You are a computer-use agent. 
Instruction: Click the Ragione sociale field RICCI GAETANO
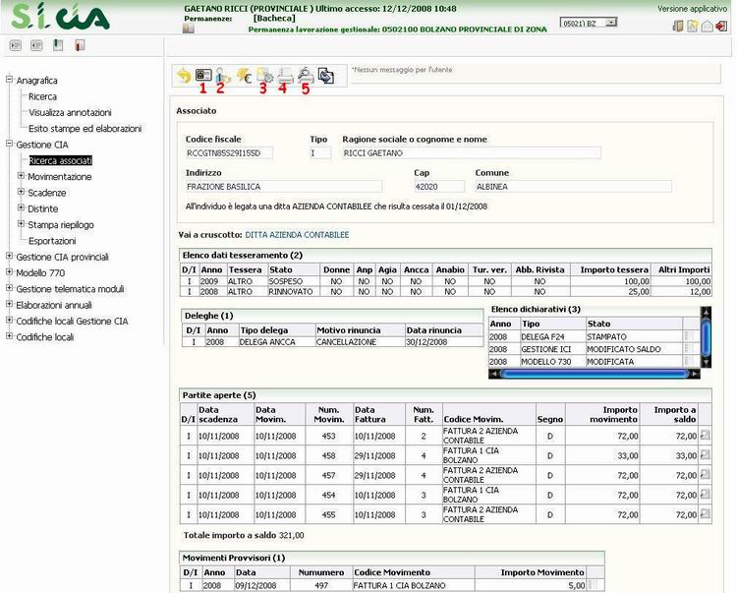472,152
